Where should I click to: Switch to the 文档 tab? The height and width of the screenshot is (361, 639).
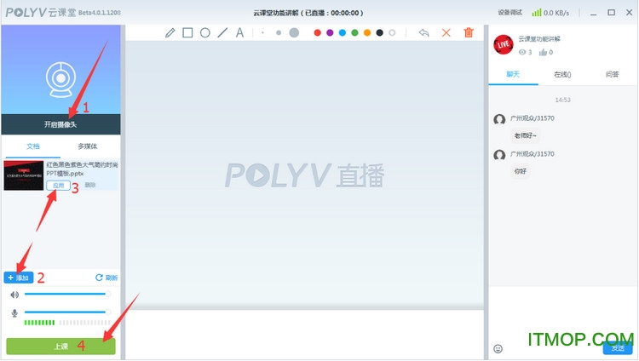pyautogui.click(x=33, y=146)
